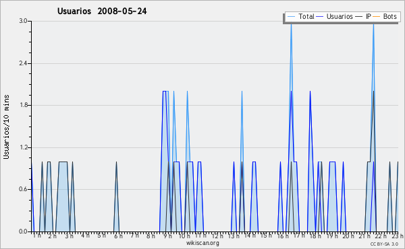405x249 pixels.
Task: Click the y-axis value 0.0
Action: click(23, 232)
